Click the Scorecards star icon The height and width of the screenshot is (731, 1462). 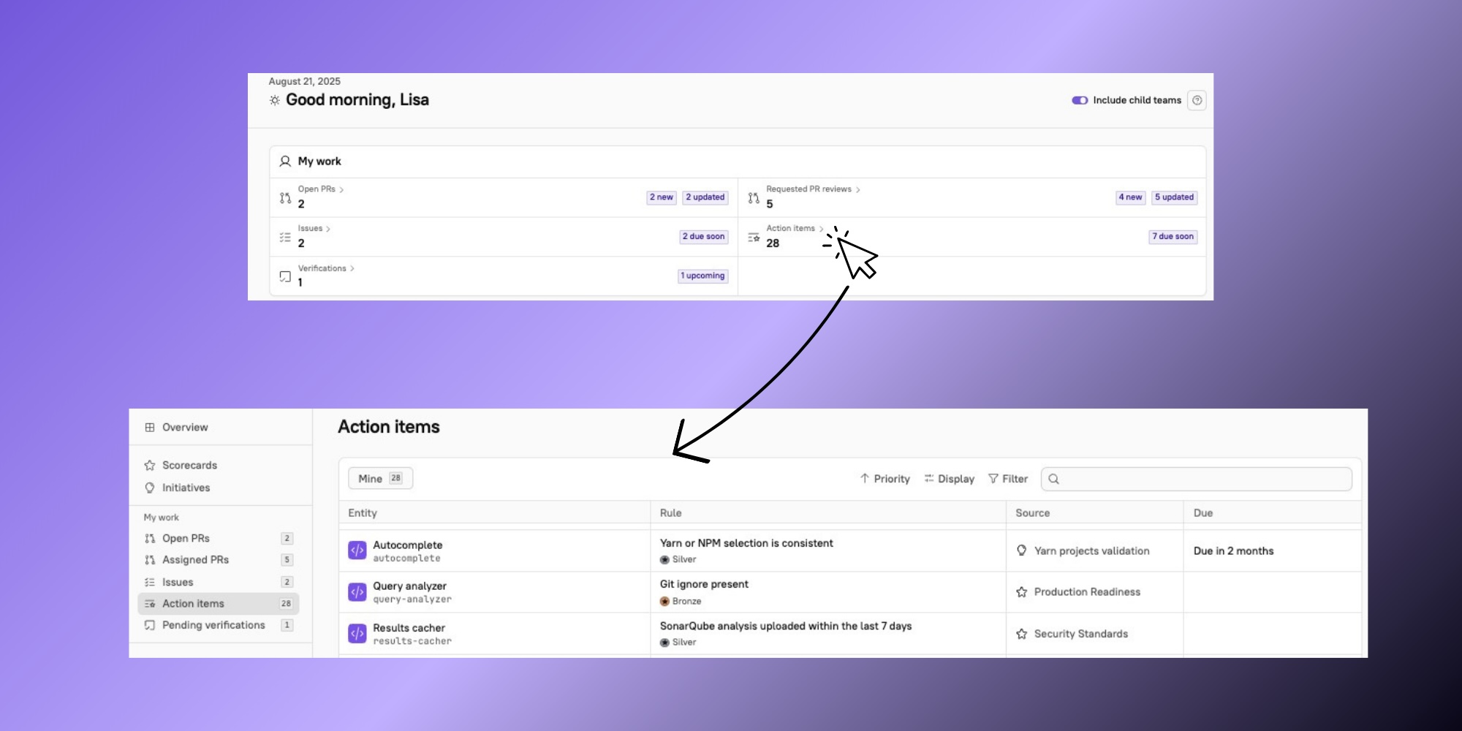click(x=150, y=466)
